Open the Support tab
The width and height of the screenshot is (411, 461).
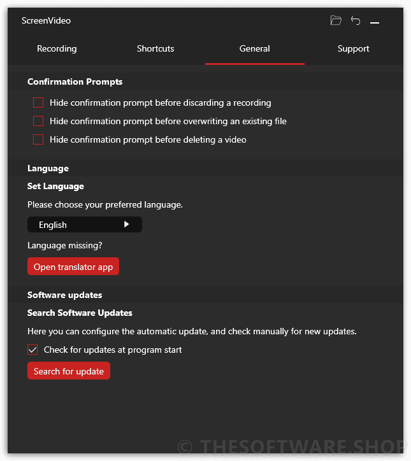(353, 48)
